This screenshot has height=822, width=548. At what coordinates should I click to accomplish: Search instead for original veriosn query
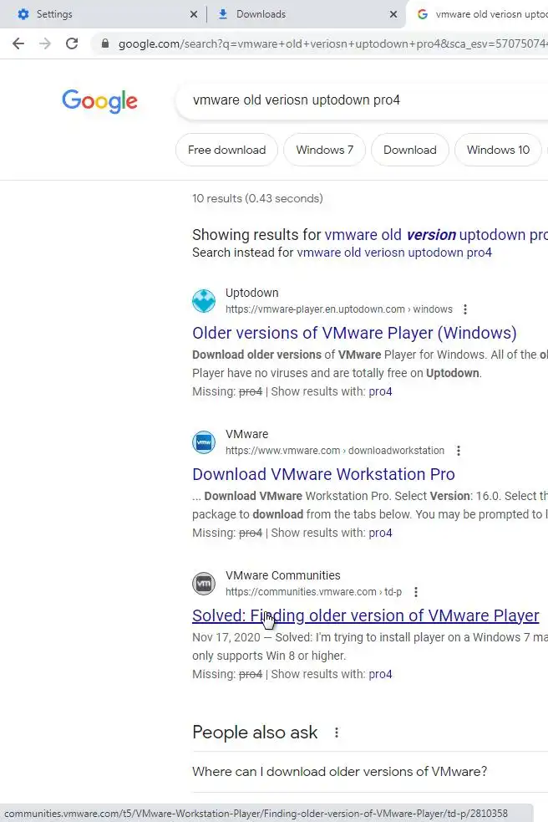pyautogui.click(x=394, y=253)
